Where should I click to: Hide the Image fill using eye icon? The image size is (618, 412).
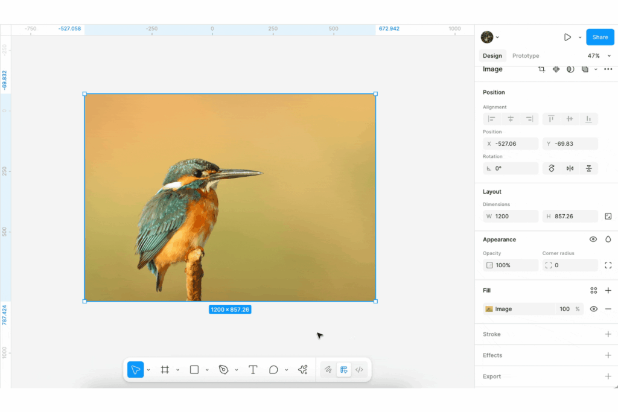[x=594, y=309]
